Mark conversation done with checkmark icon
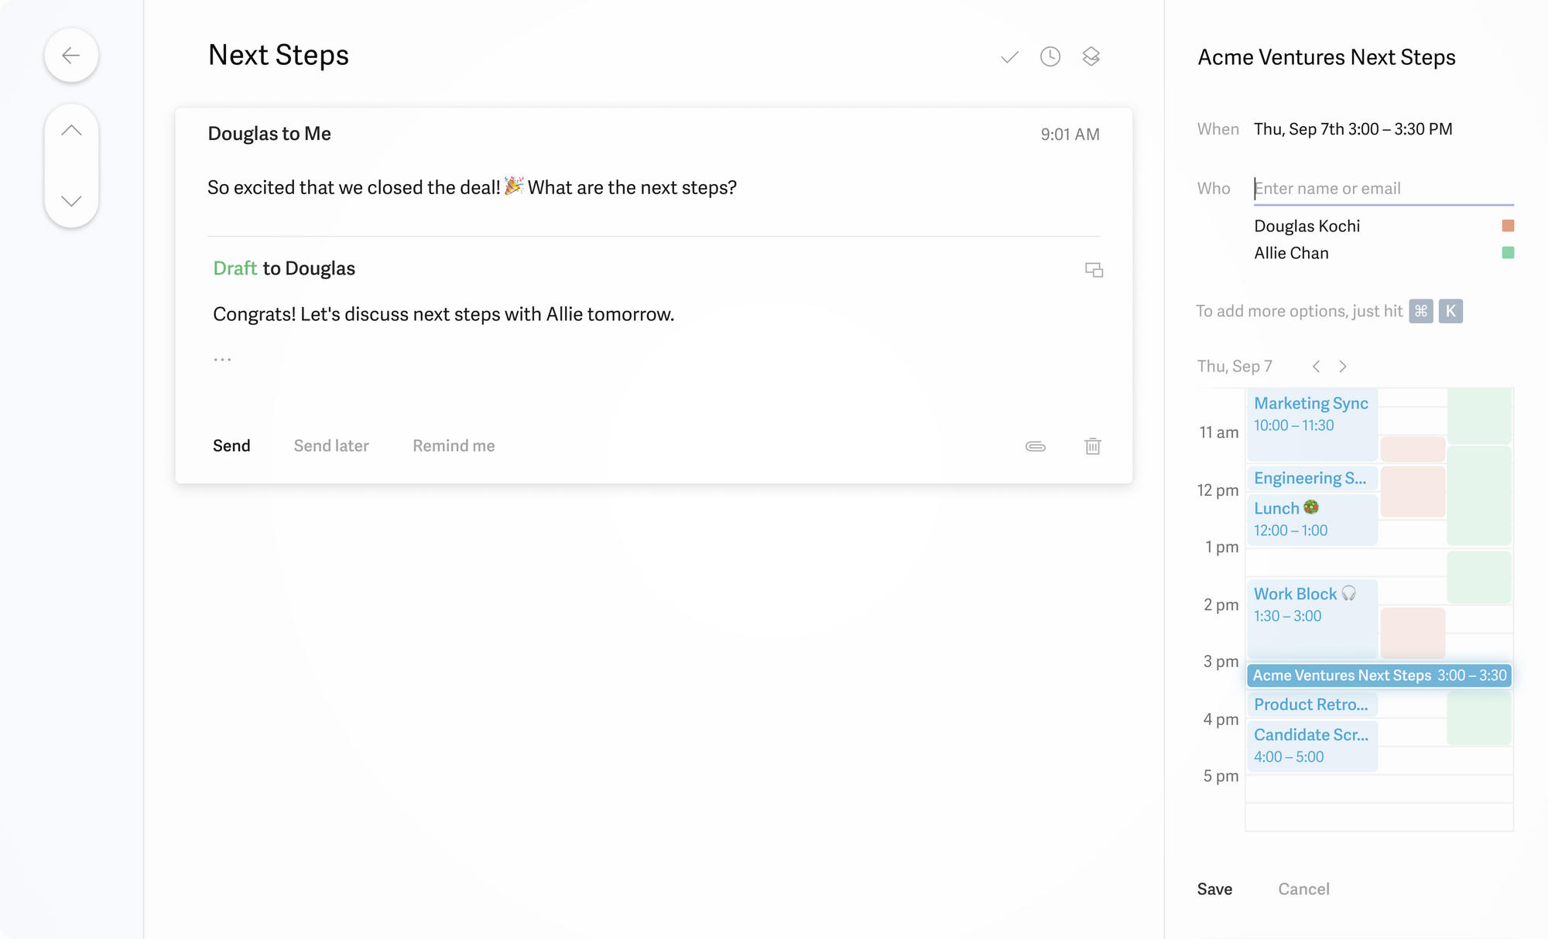1548x939 pixels. coord(1009,57)
